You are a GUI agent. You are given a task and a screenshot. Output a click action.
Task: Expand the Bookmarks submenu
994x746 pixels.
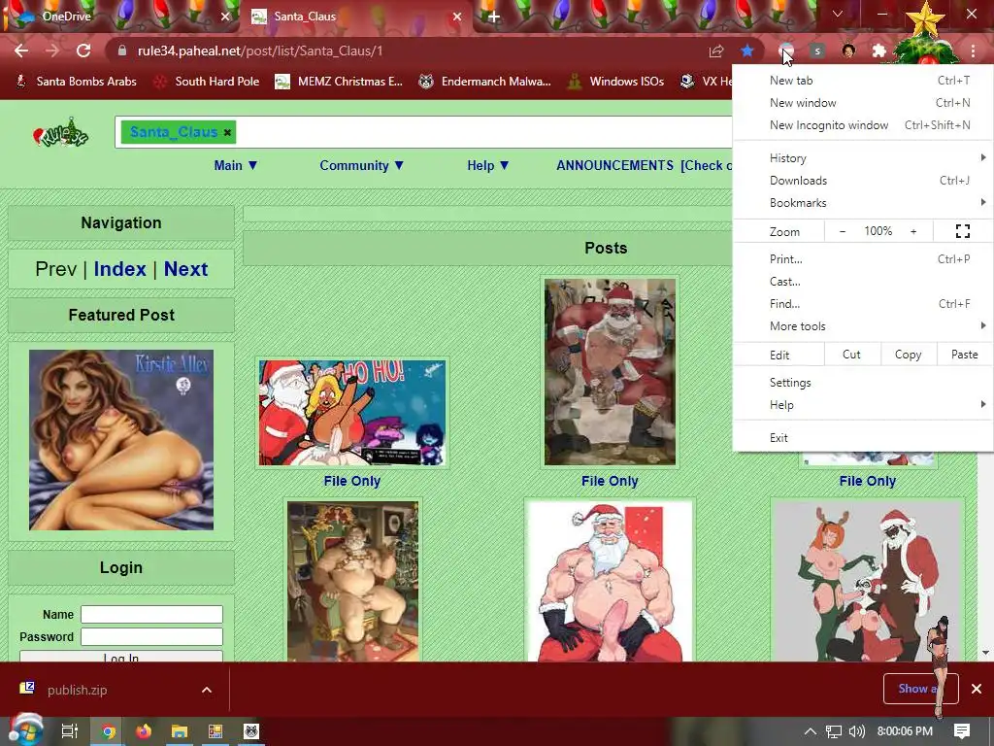(x=863, y=203)
